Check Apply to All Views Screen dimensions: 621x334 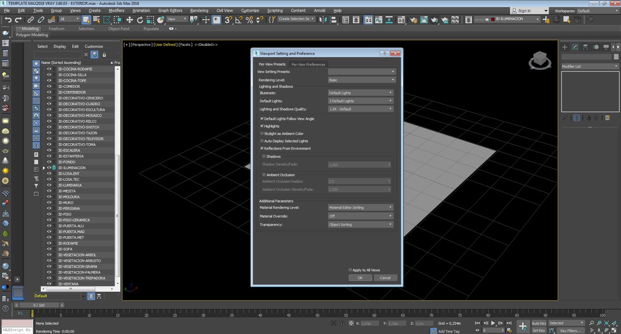350,270
